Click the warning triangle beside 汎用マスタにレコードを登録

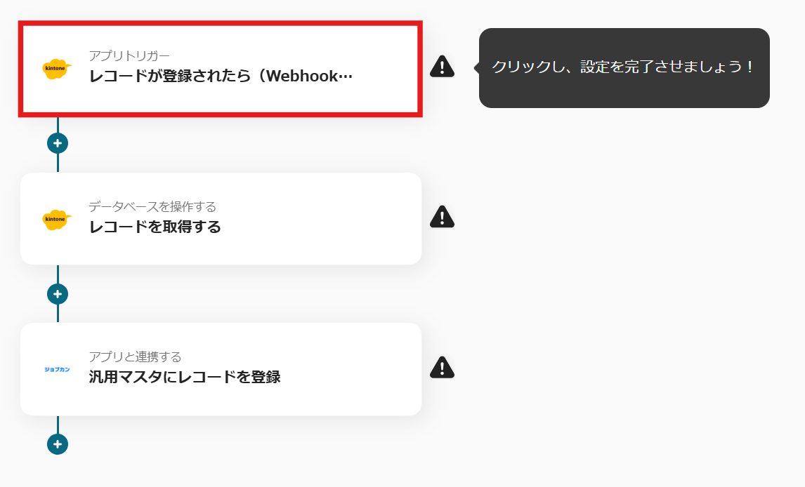(x=442, y=367)
